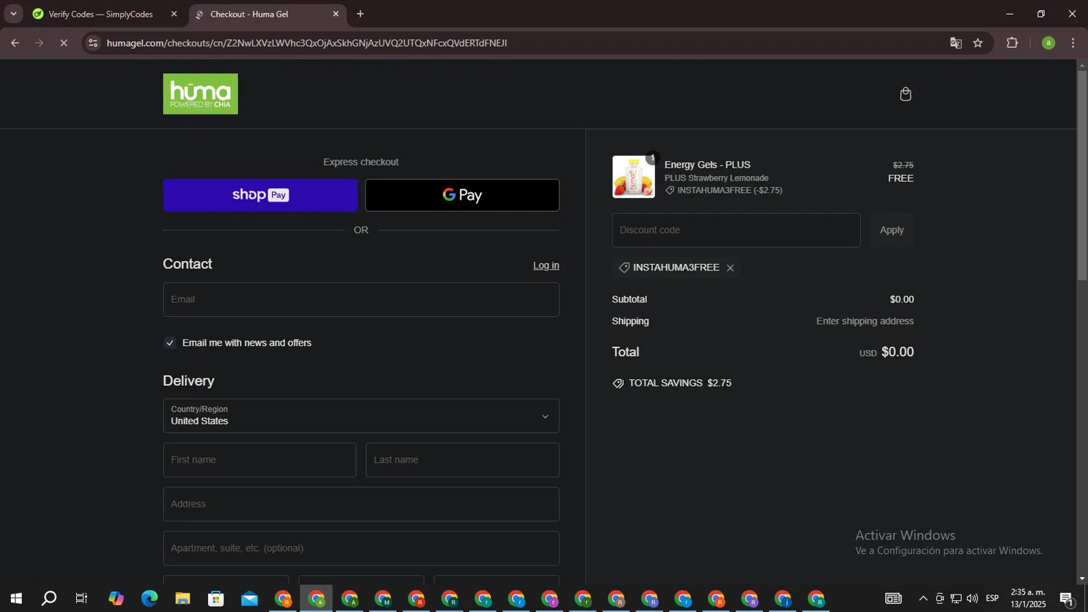Show hidden system tray icons
The image size is (1088, 612).
pos(923,599)
